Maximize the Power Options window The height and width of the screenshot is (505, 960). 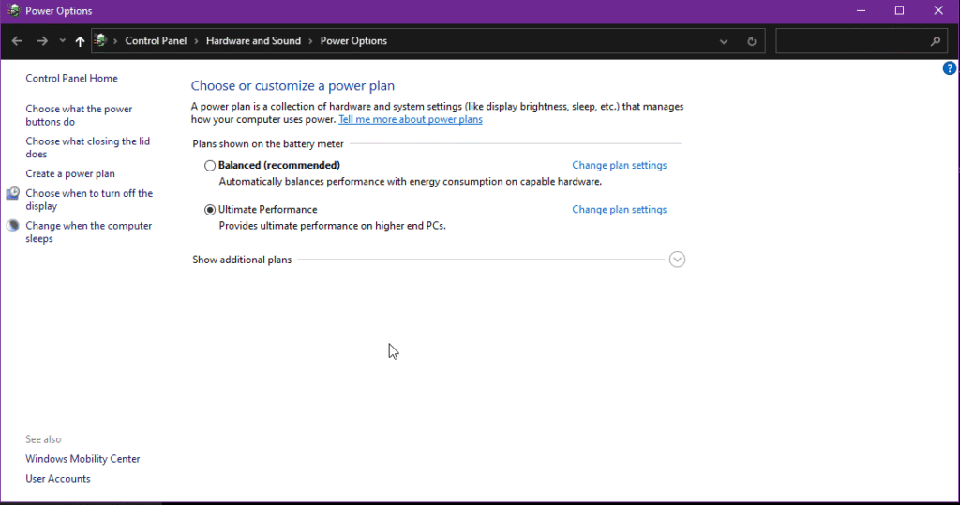899,10
